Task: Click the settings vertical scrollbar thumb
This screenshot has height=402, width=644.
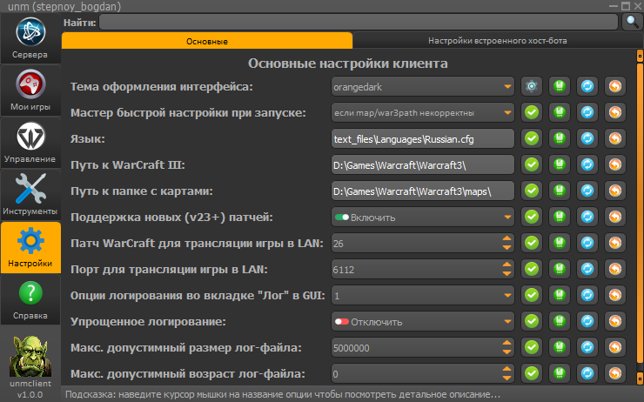Action: [640, 212]
